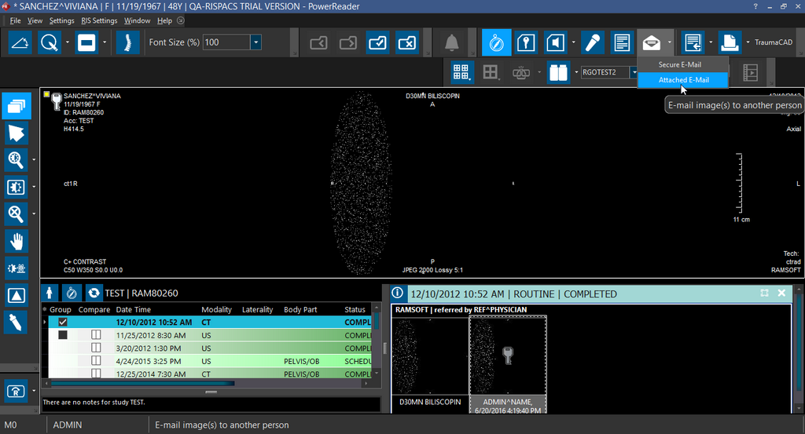Click the refresh study list icon
Viewport: 805px width, 434px height.
(94, 293)
